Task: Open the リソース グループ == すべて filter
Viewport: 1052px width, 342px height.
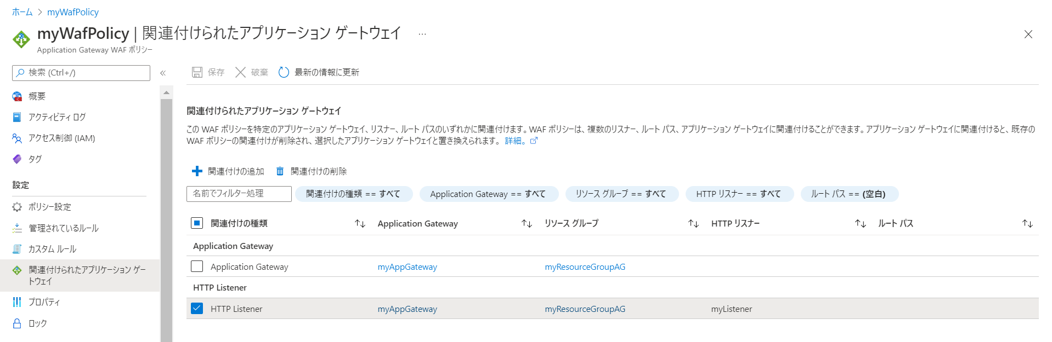Action: [622, 194]
